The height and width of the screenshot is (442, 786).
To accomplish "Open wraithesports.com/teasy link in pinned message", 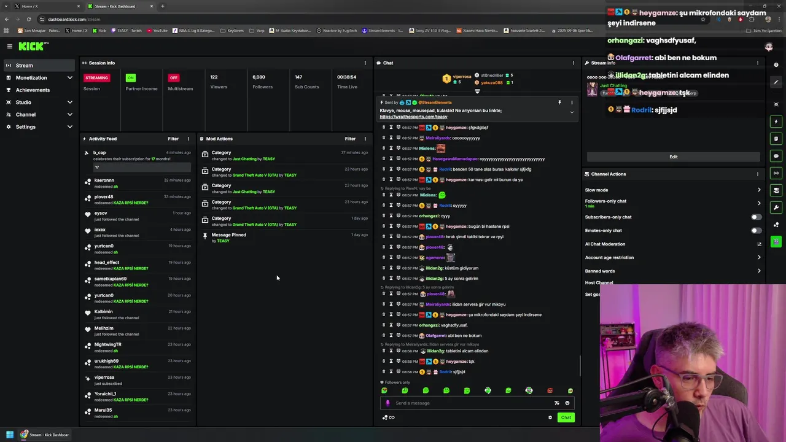I will point(413,117).
